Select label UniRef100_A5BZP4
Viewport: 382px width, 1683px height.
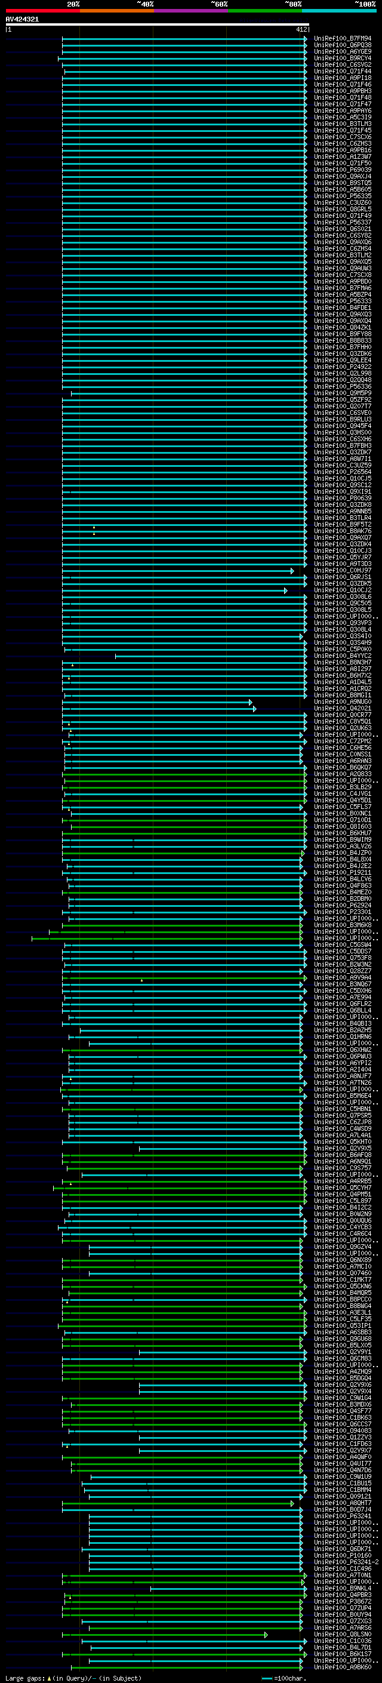pos(343,295)
